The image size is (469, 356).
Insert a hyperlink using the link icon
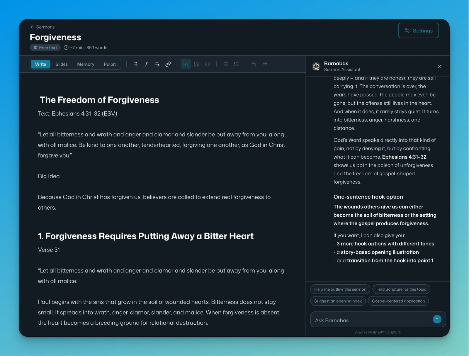point(168,64)
